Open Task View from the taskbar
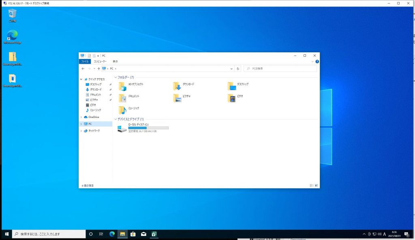 [101, 234]
